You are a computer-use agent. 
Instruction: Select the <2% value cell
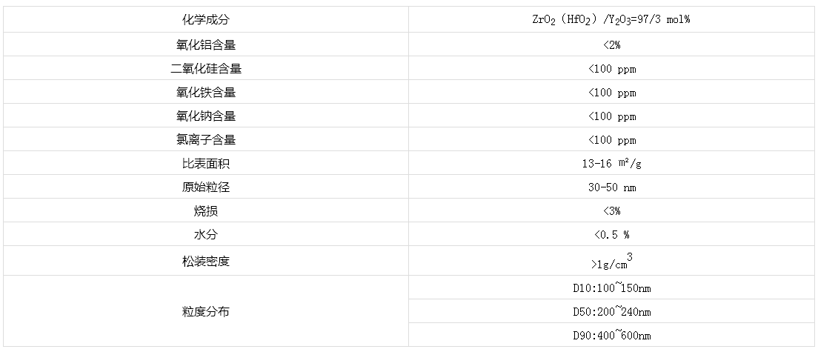[x=611, y=45]
